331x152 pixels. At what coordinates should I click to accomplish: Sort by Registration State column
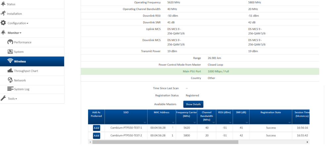tap(270, 113)
